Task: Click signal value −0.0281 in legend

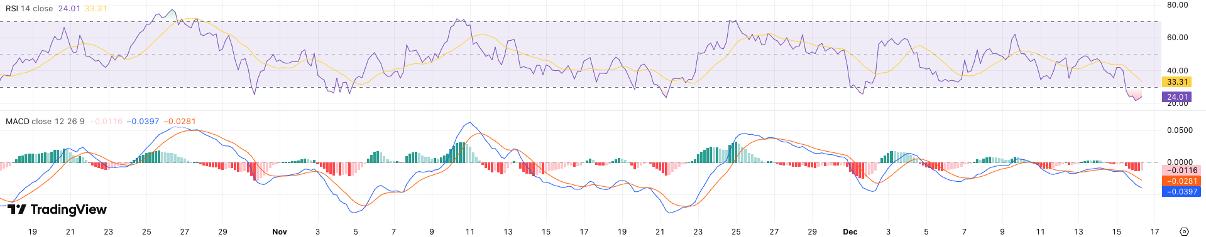Action: tap(180, 121)
